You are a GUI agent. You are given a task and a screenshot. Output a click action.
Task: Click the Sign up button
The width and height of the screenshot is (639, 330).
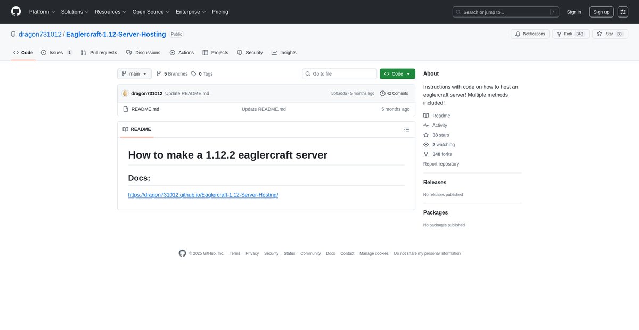[x=601, y=12]
